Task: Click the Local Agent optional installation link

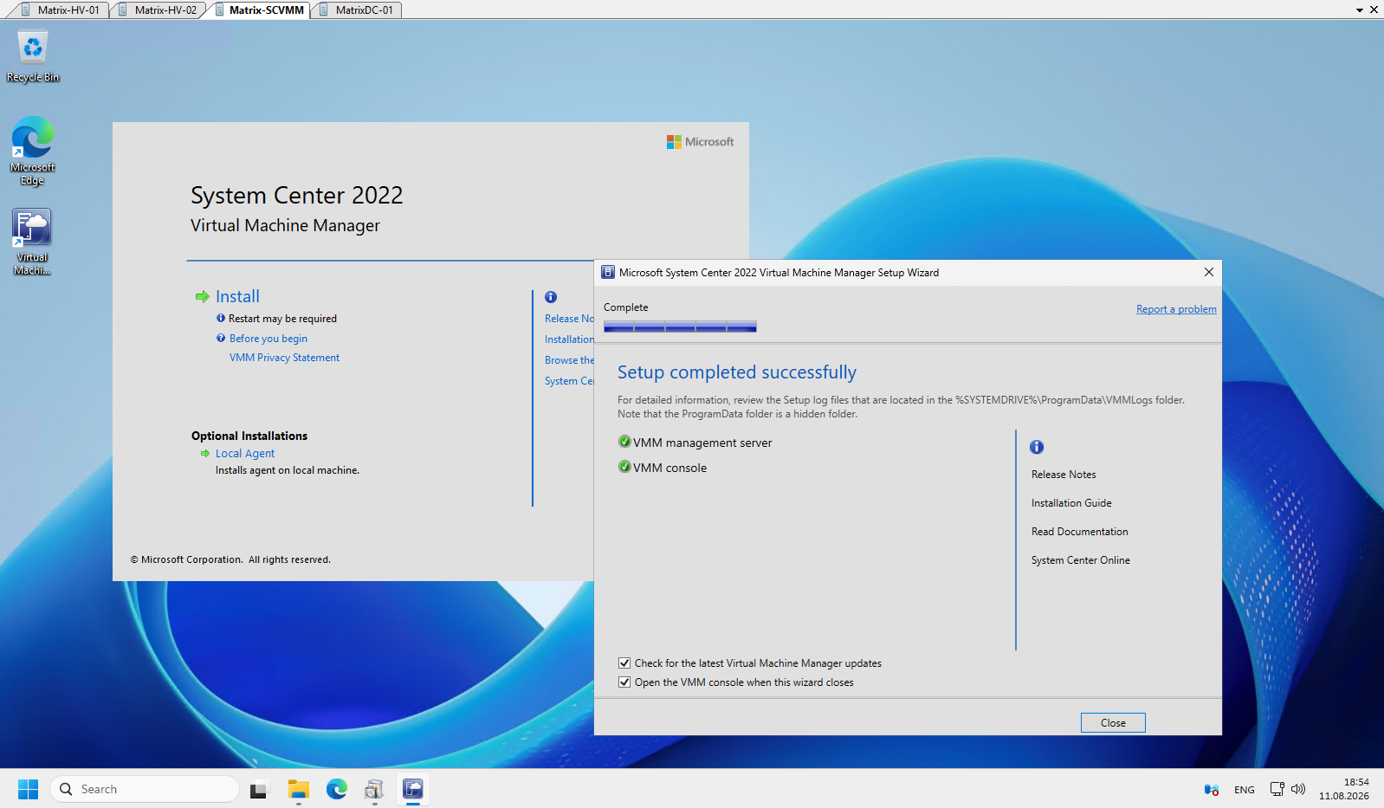Action: (x=245, y=454)
